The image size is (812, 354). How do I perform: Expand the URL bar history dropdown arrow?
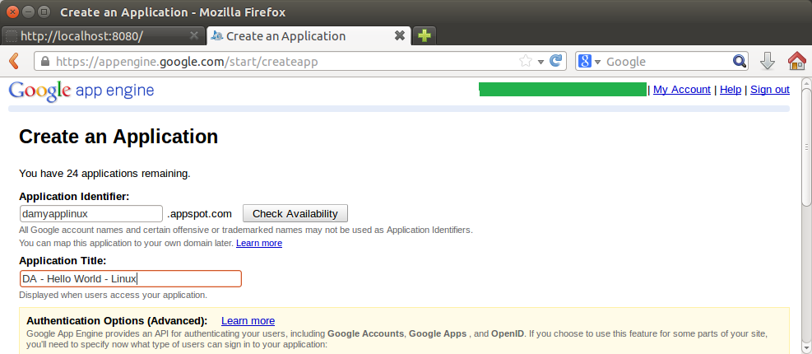click(541, 62)
